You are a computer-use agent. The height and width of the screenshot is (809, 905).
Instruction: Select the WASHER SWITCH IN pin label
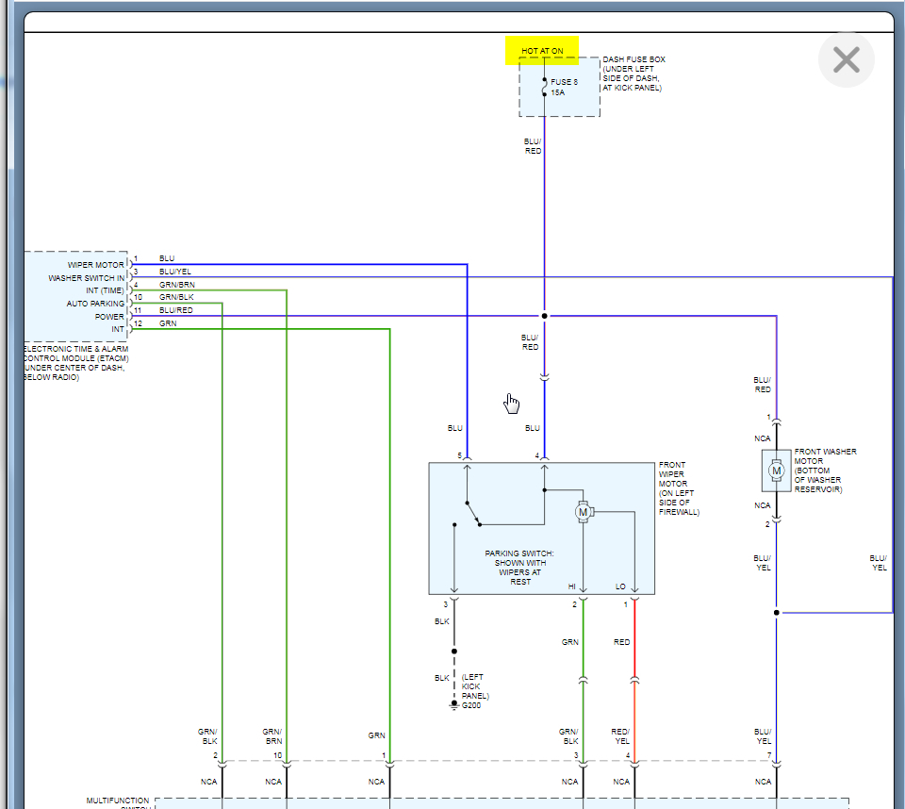(x=87, y=278)
